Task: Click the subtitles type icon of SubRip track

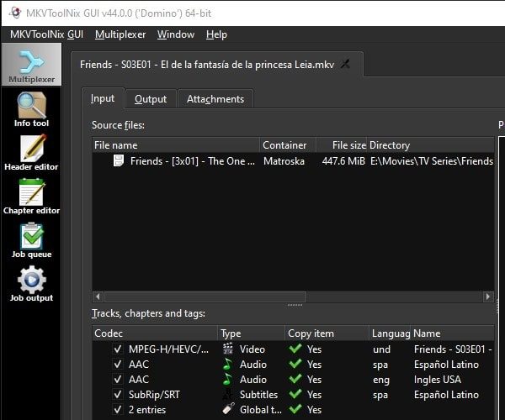Action: [228, 394]
